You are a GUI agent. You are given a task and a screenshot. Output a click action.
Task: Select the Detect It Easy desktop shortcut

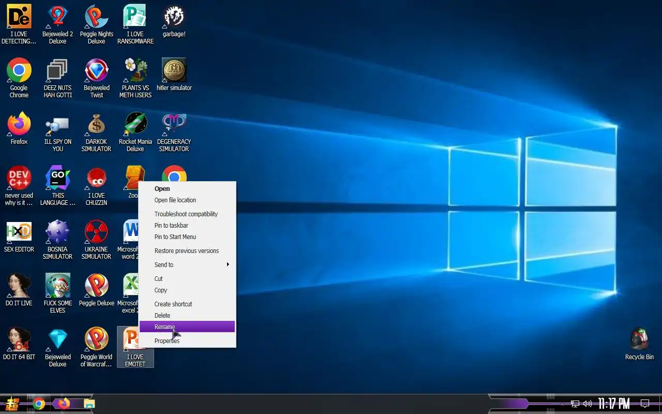(19, 24)
